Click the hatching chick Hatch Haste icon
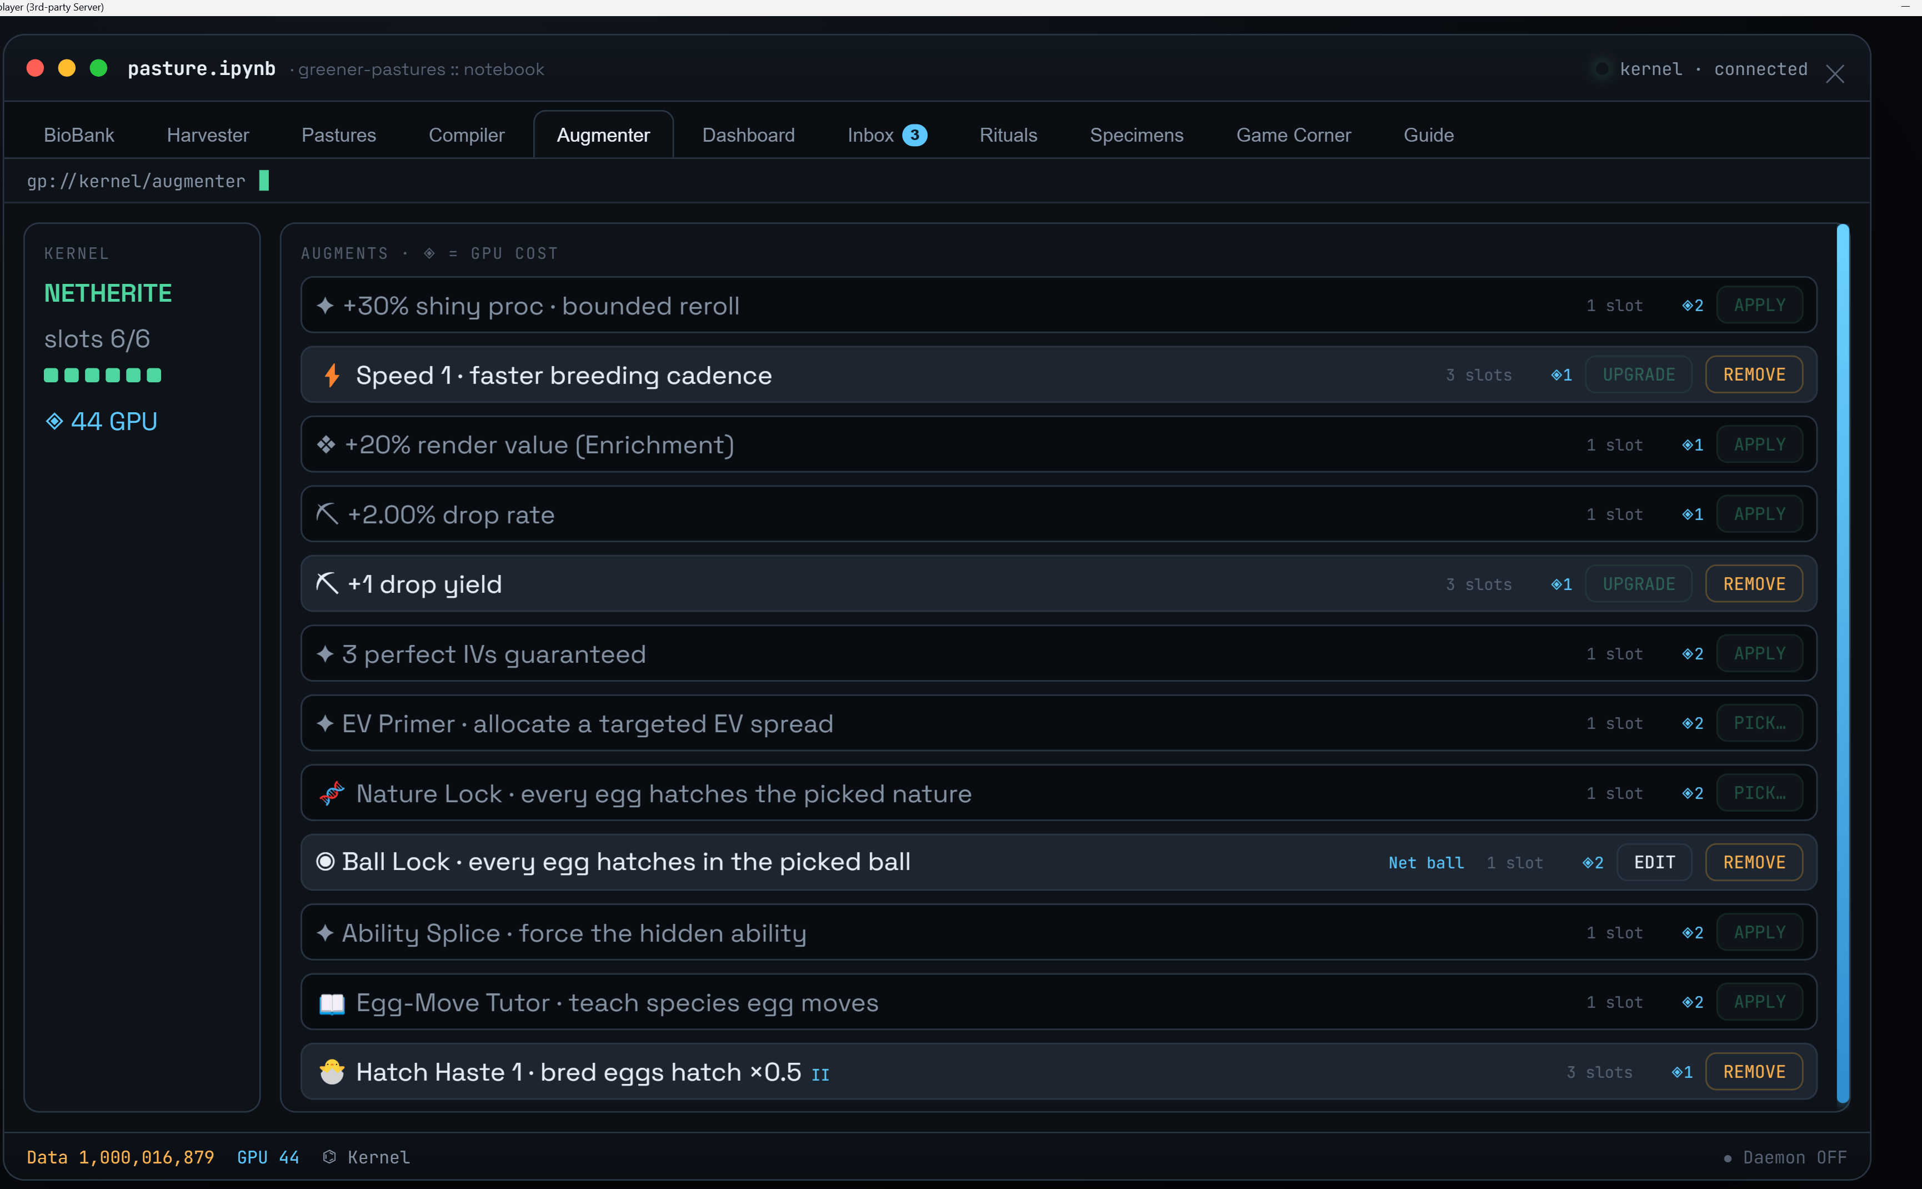1922x1189 pixels. 332,1072
